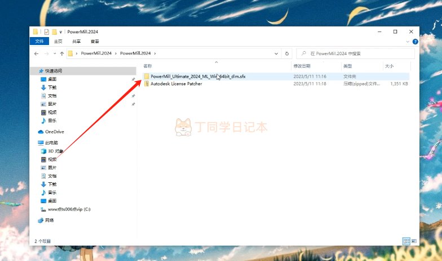
Task: Sort by 修改日期 column header
Action: [x=302, y=66]
